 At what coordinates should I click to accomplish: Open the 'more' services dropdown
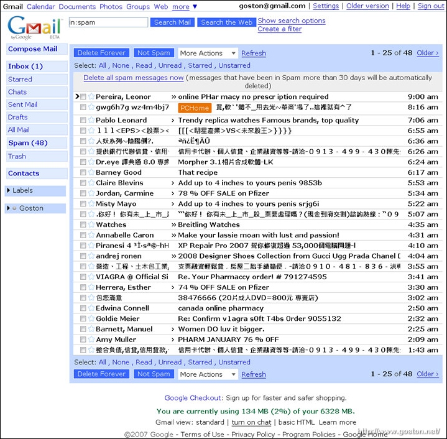185,7
